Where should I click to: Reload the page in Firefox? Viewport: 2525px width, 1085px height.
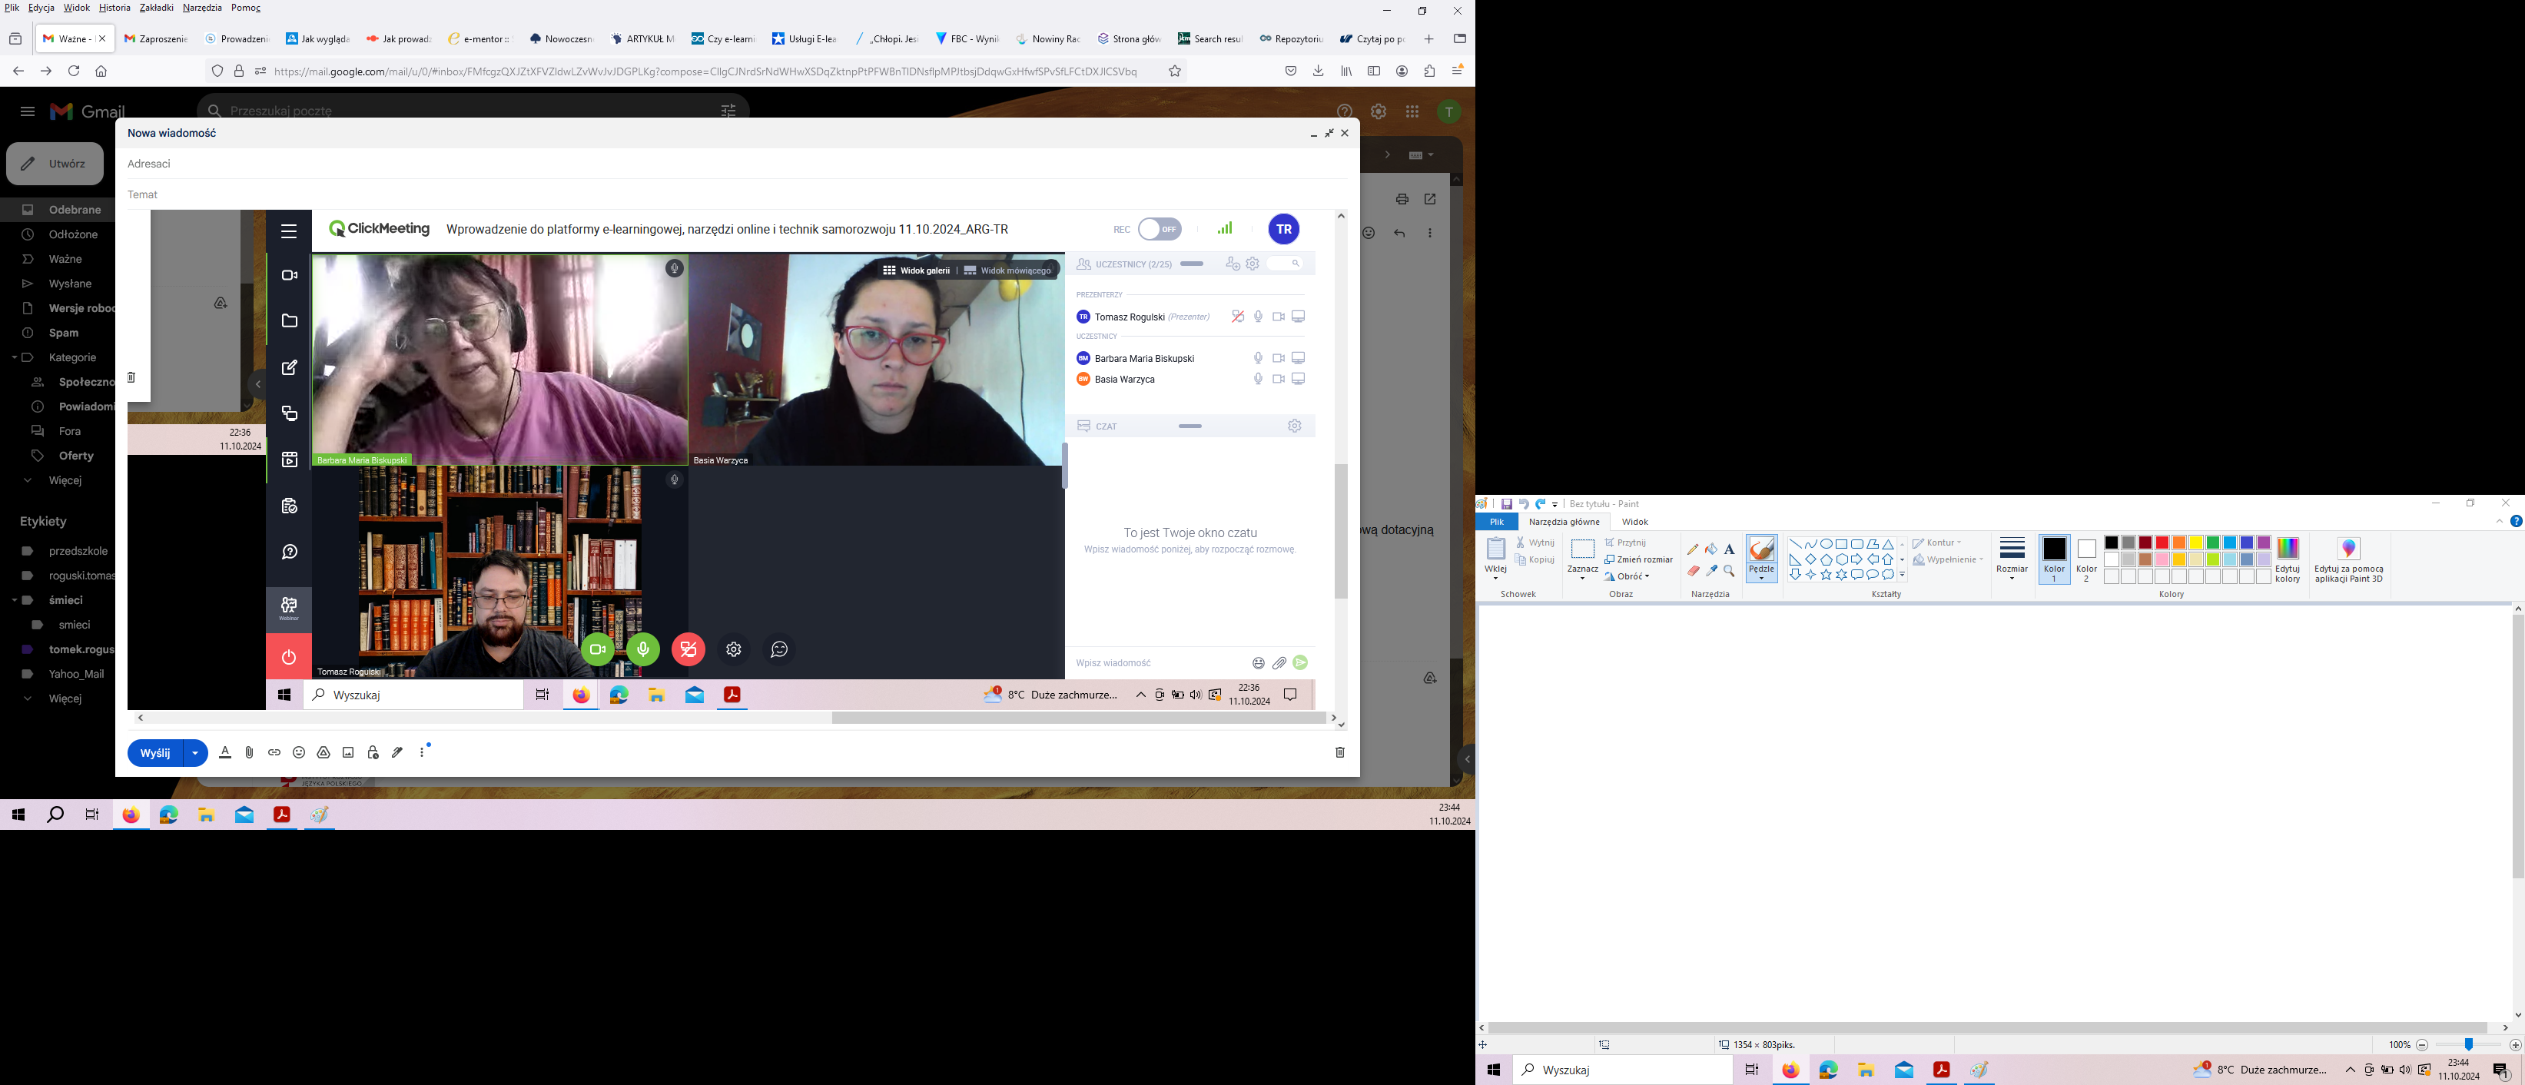pyautogui.click(x=74, y=71)
